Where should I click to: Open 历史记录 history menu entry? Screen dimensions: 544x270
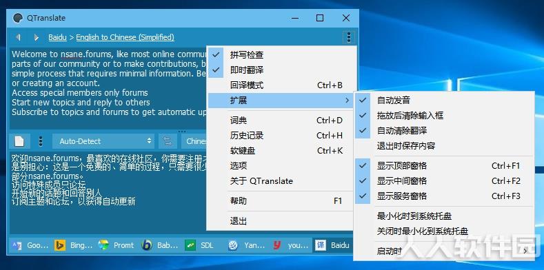(x=281, y=136)
